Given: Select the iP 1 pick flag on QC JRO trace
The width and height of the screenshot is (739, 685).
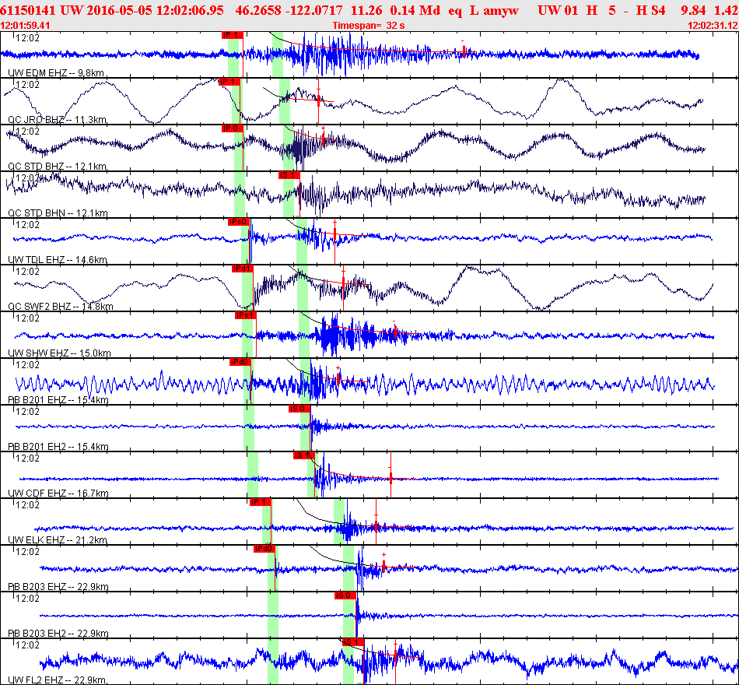Looking at the screenshot, I should (229, 82).
